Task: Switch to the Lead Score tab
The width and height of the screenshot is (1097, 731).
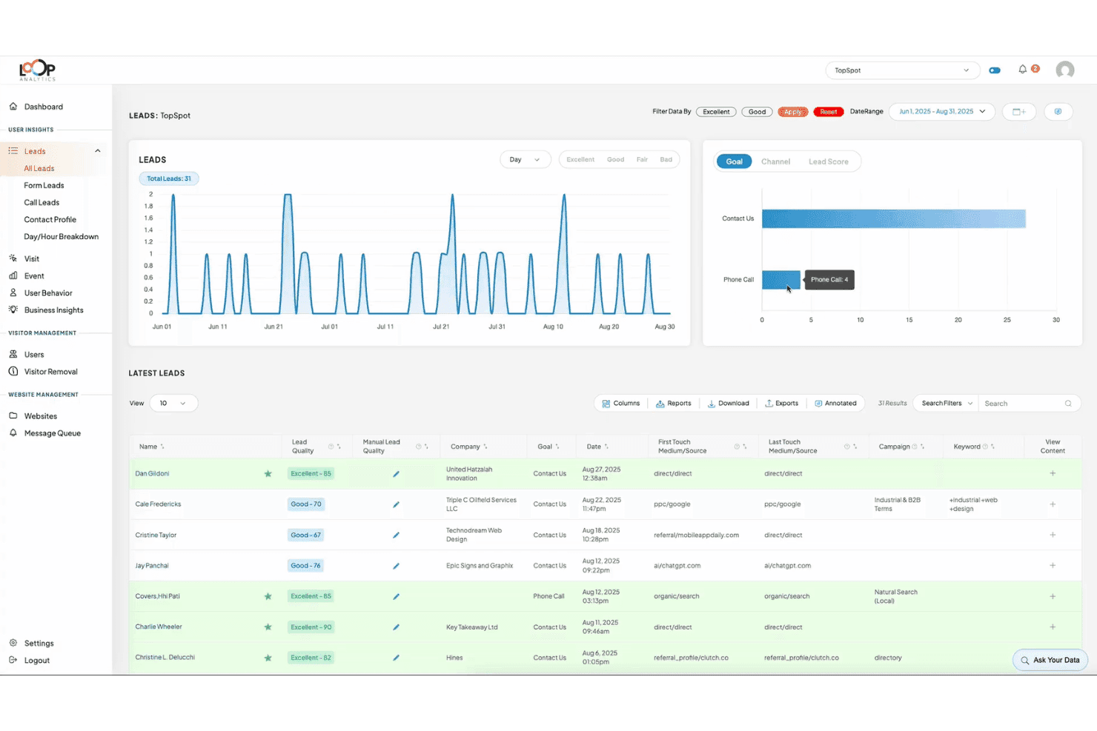Action: pyautogui.click(x=828, y=161)
